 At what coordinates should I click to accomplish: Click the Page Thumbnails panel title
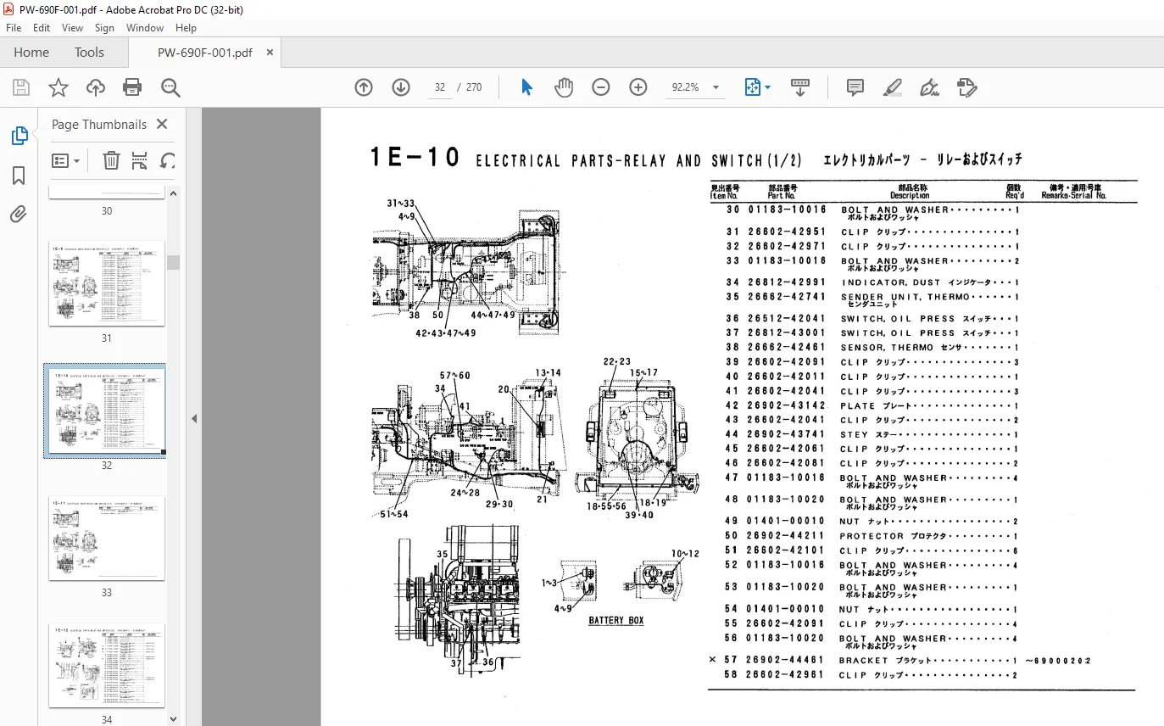click(99, 124)
